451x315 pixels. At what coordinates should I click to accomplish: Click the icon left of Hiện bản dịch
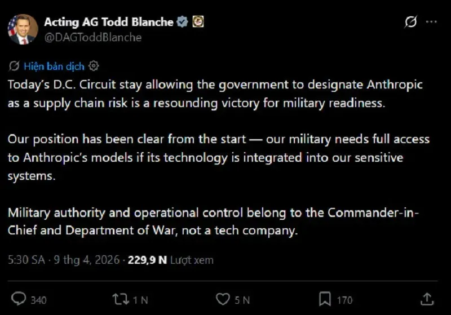coord(14,66)
